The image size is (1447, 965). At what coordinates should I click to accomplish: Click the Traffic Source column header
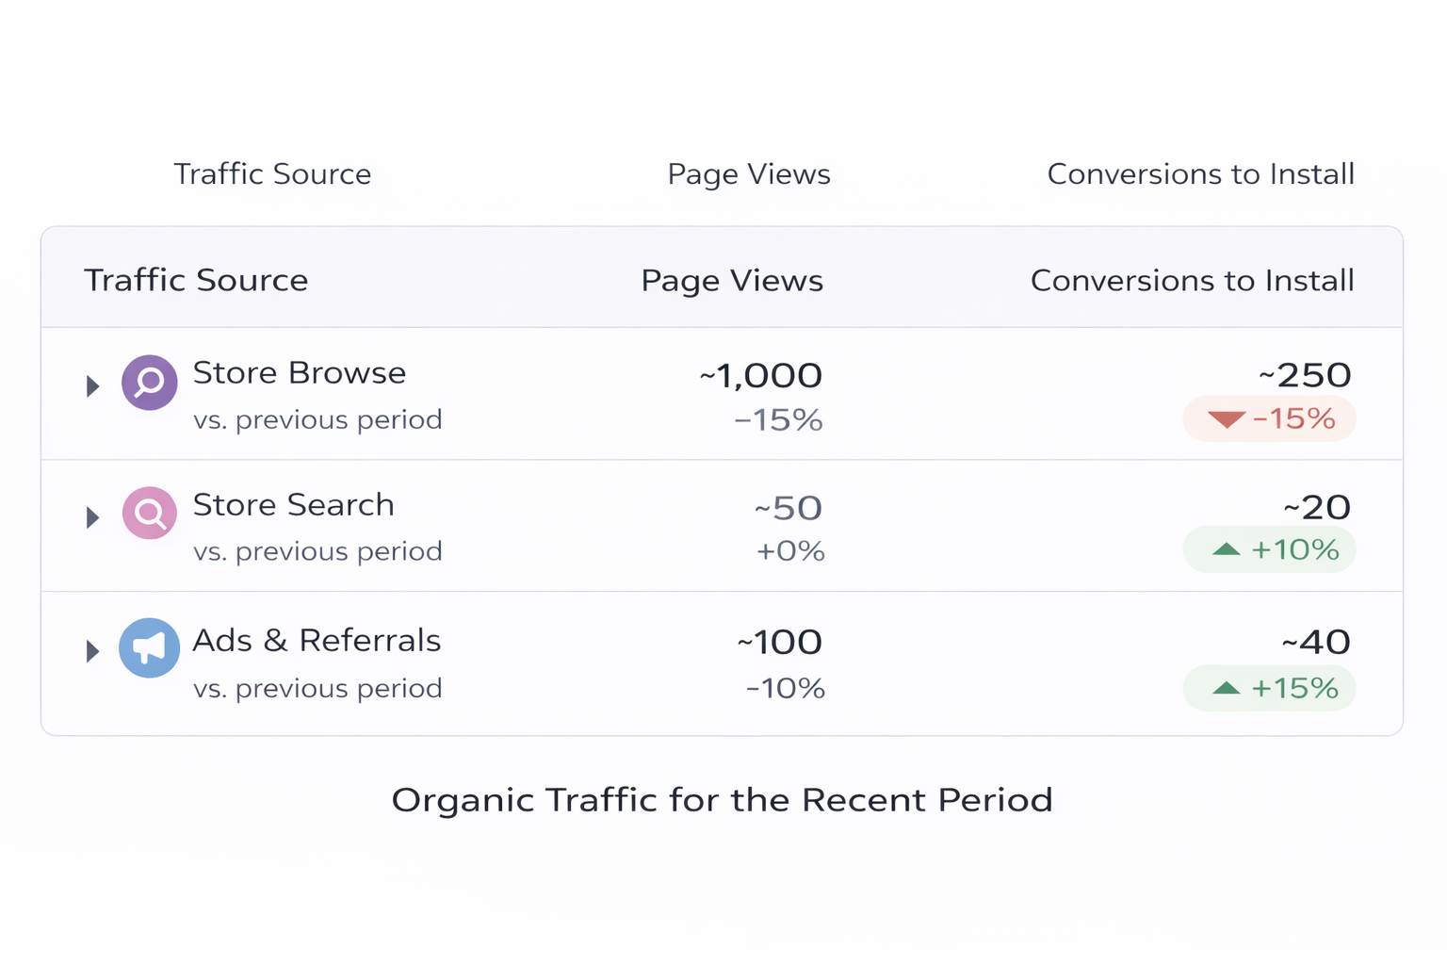pos(195,279)
